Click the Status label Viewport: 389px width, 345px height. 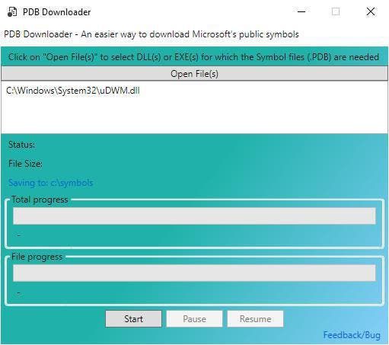tap(22, 145)
